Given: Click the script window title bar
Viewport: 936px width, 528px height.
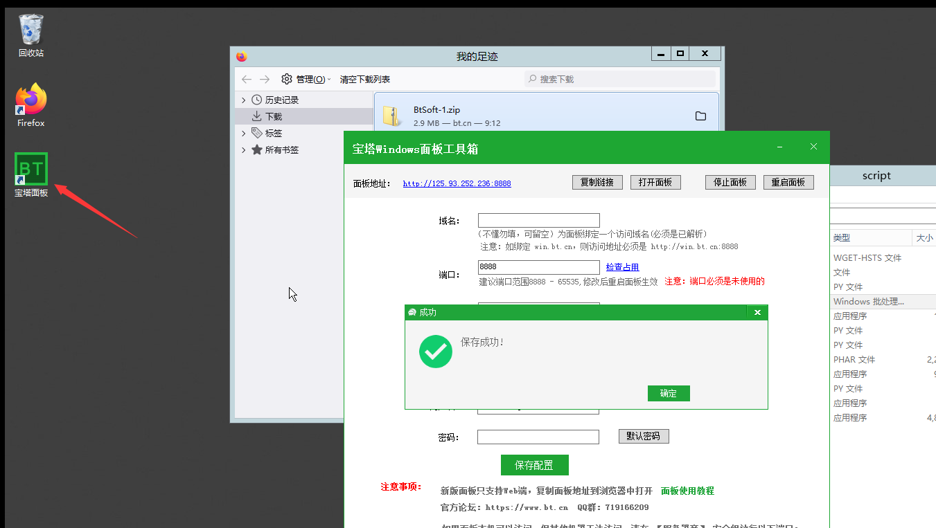Looking at the screenshot, I should coord(883,176).
